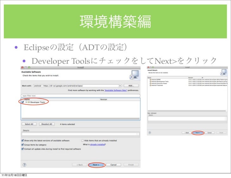The image size is (231, 178).
Task: Click Next in Available Software dialog
Action: (x=96, y=165)
